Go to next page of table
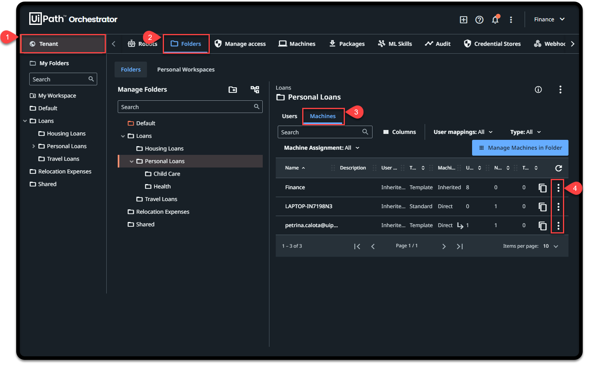The image size is (591, 365). click(x=444, y=246)
